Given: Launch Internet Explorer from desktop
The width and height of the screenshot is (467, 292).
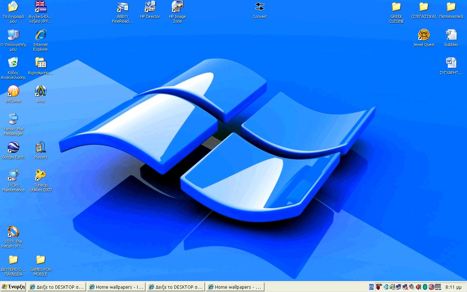Looking at the screenshot, I should coord(40,40).
